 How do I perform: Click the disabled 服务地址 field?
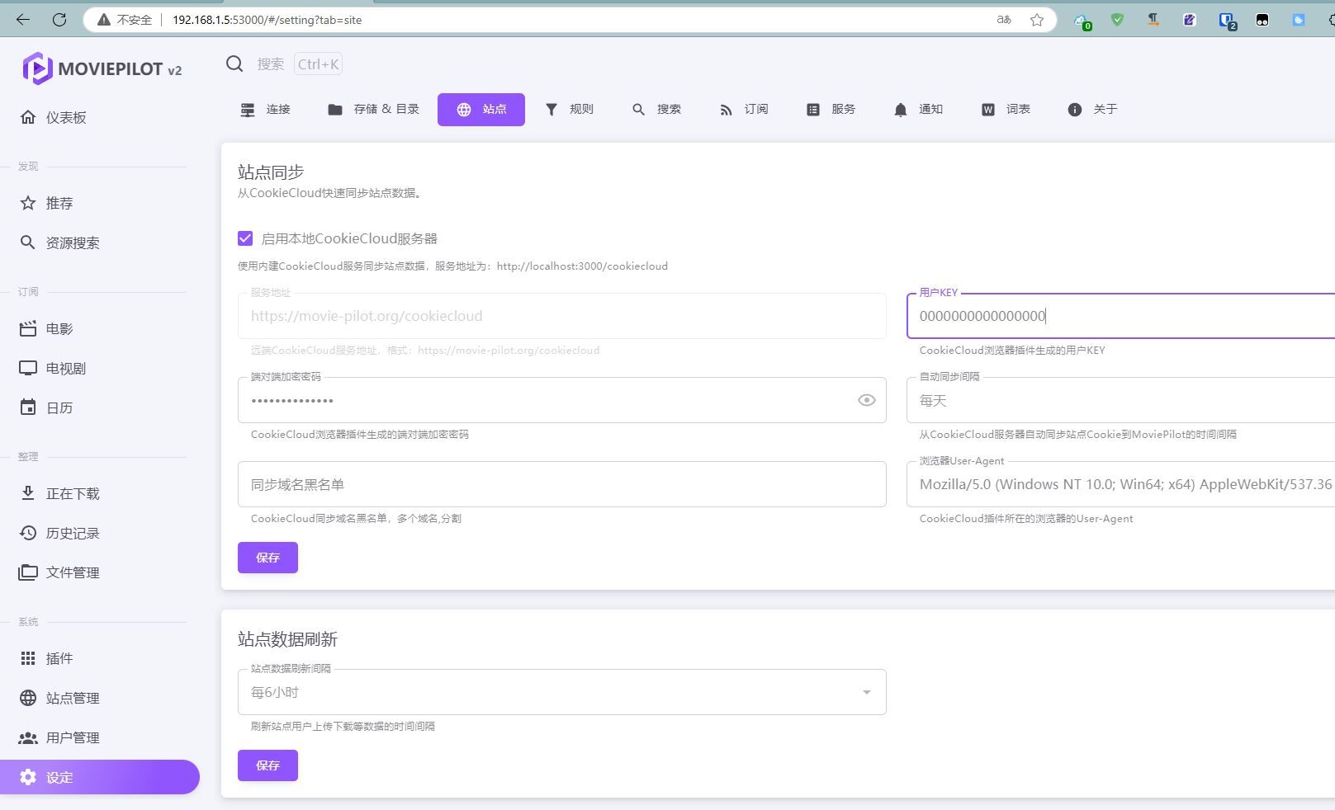[562, 316]
